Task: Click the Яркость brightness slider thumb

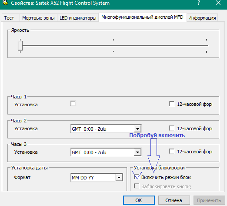Action: (x=20, y=46)
